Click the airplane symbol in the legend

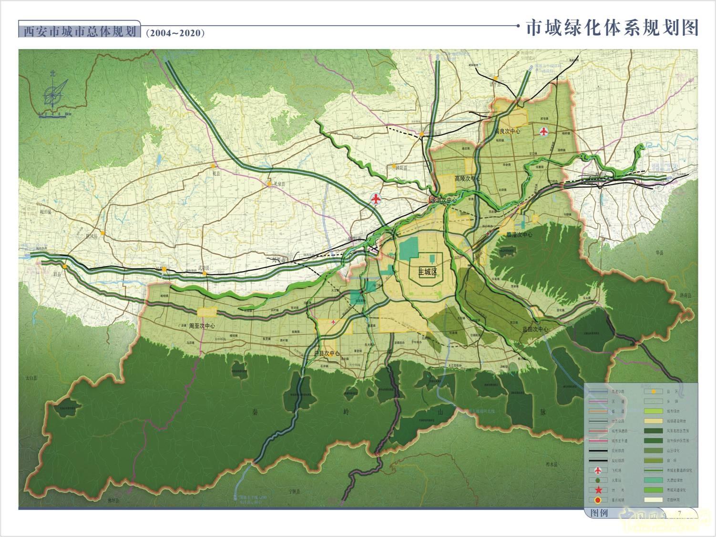597,470
